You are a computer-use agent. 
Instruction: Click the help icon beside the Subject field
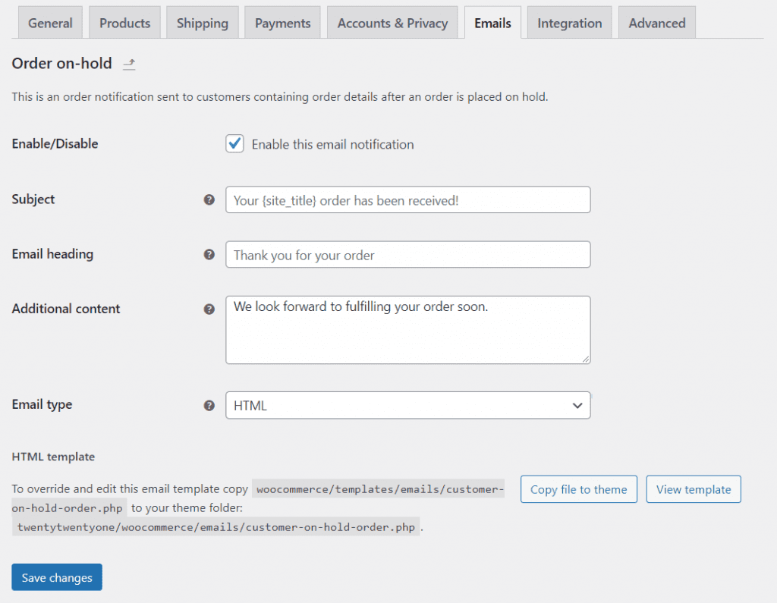(209, 199)
